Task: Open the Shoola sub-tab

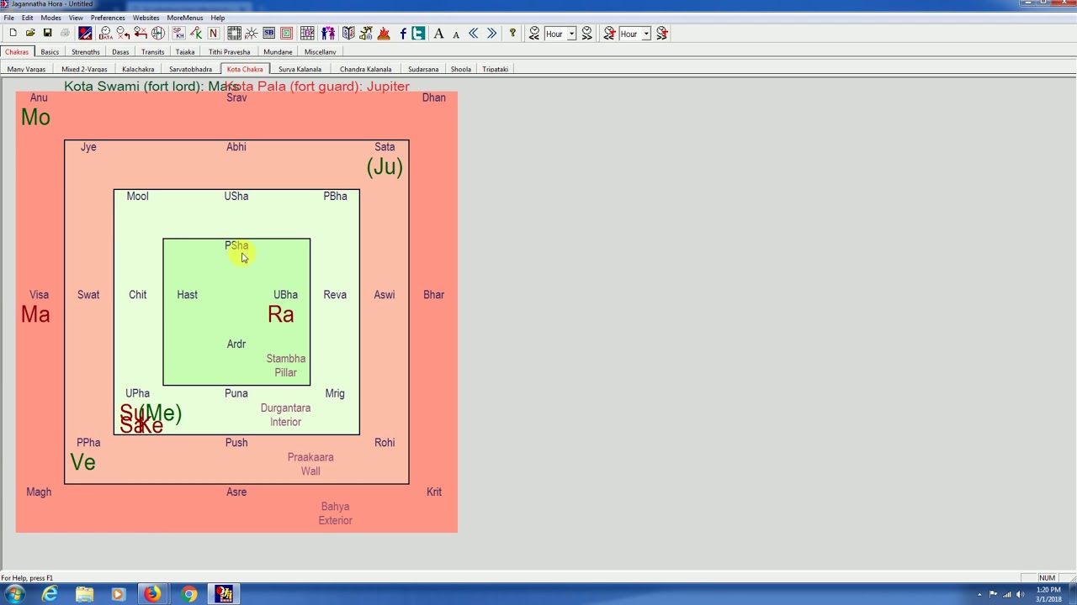Action: 461,70
